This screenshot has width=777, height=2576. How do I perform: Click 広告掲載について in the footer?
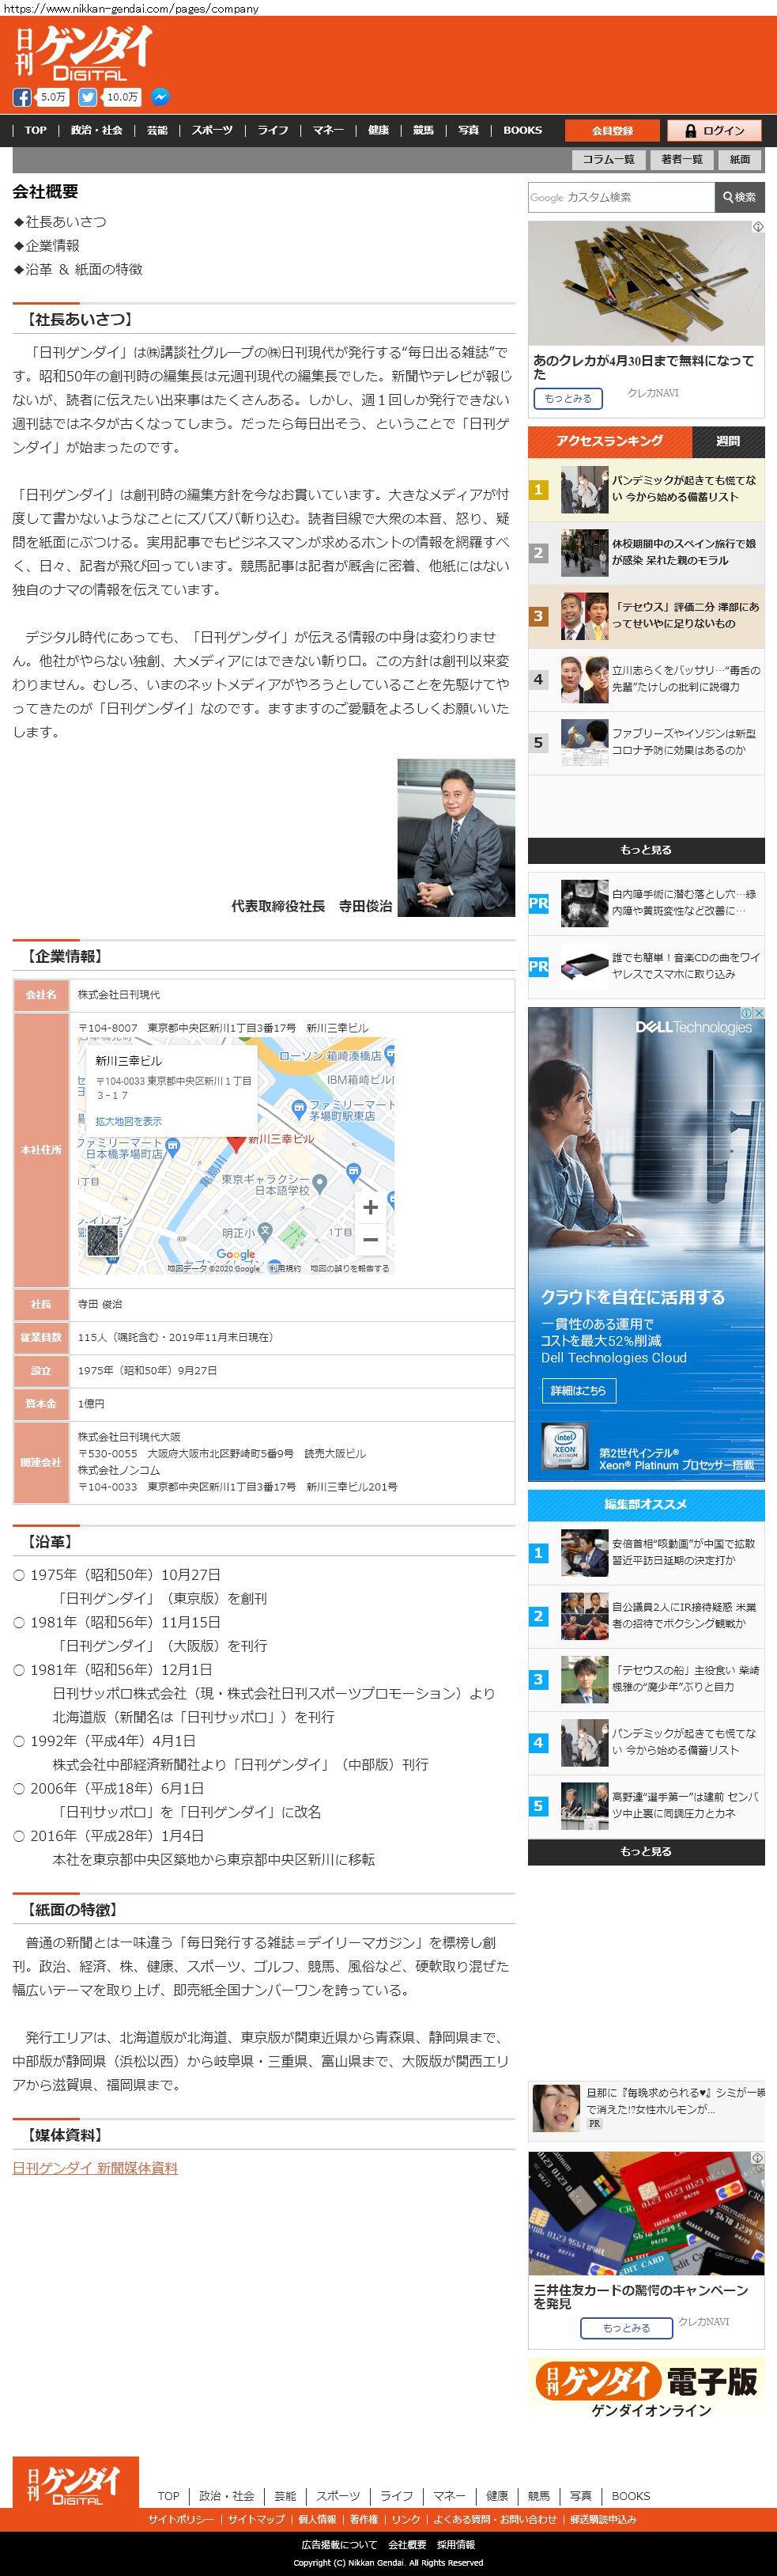(x=340, y=2545)
